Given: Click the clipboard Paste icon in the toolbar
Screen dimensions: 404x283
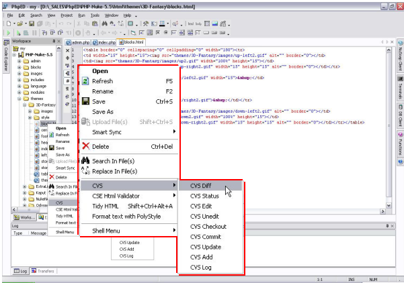Looking at the screenshot, I should [x=95, y=24].
